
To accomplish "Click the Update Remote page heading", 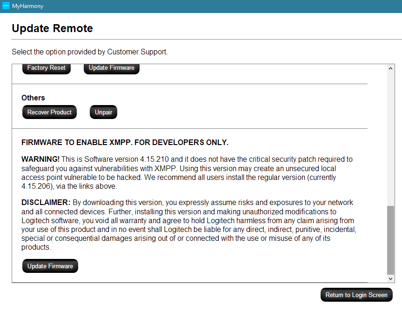I will 52,28.
